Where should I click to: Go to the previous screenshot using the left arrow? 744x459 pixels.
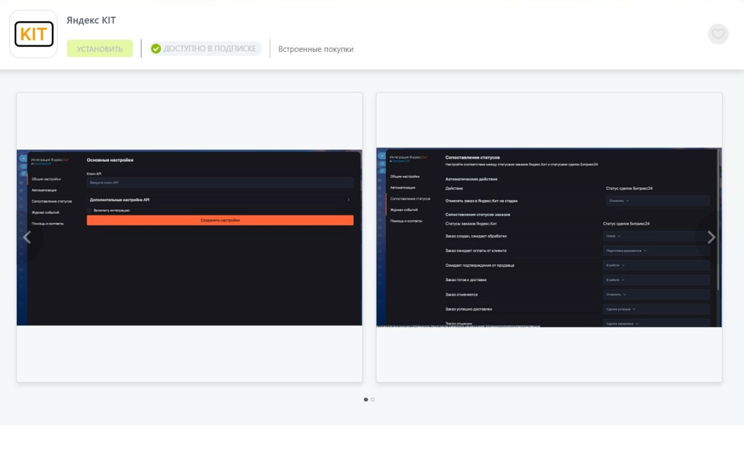coord(27,237)
